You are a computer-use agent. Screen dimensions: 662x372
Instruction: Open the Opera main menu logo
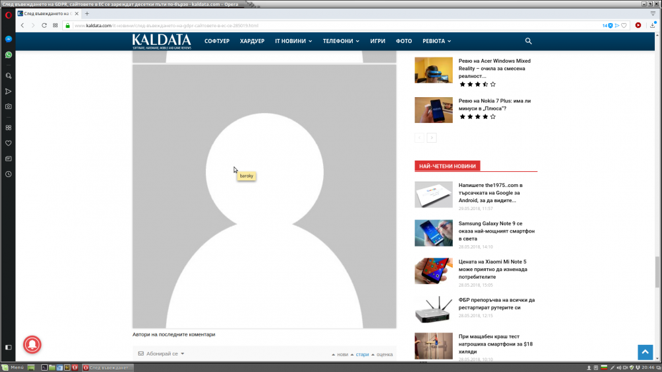coord(8,15)
